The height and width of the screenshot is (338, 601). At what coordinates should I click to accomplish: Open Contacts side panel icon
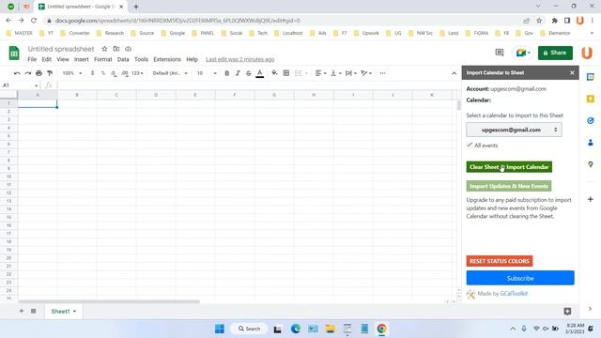tap(591, 143)
